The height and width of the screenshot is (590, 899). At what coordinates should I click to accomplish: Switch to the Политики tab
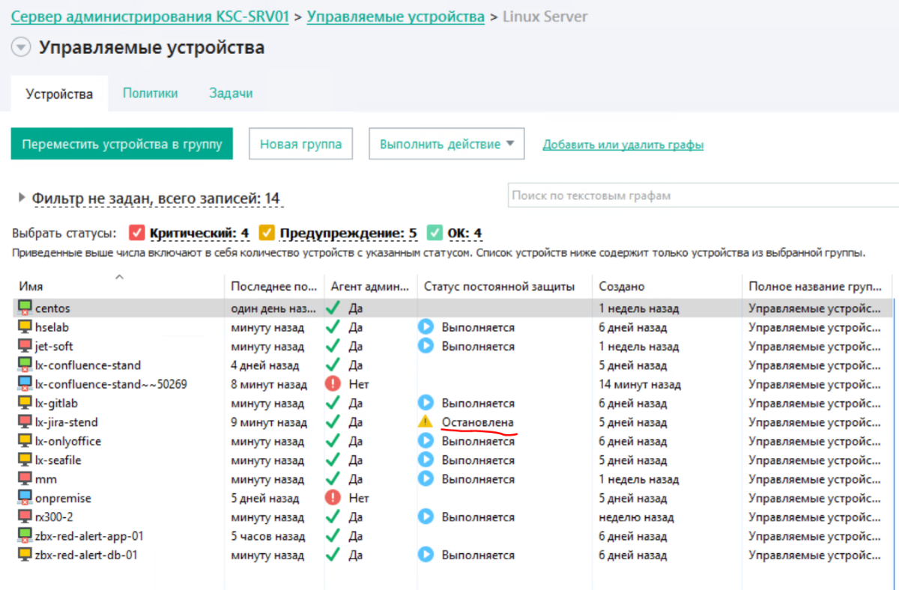coord(150,94)
